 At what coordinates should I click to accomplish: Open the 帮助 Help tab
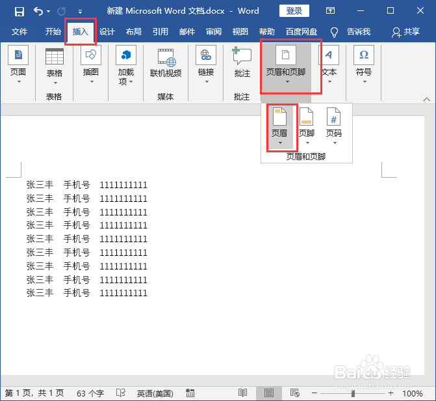(267, 31)
